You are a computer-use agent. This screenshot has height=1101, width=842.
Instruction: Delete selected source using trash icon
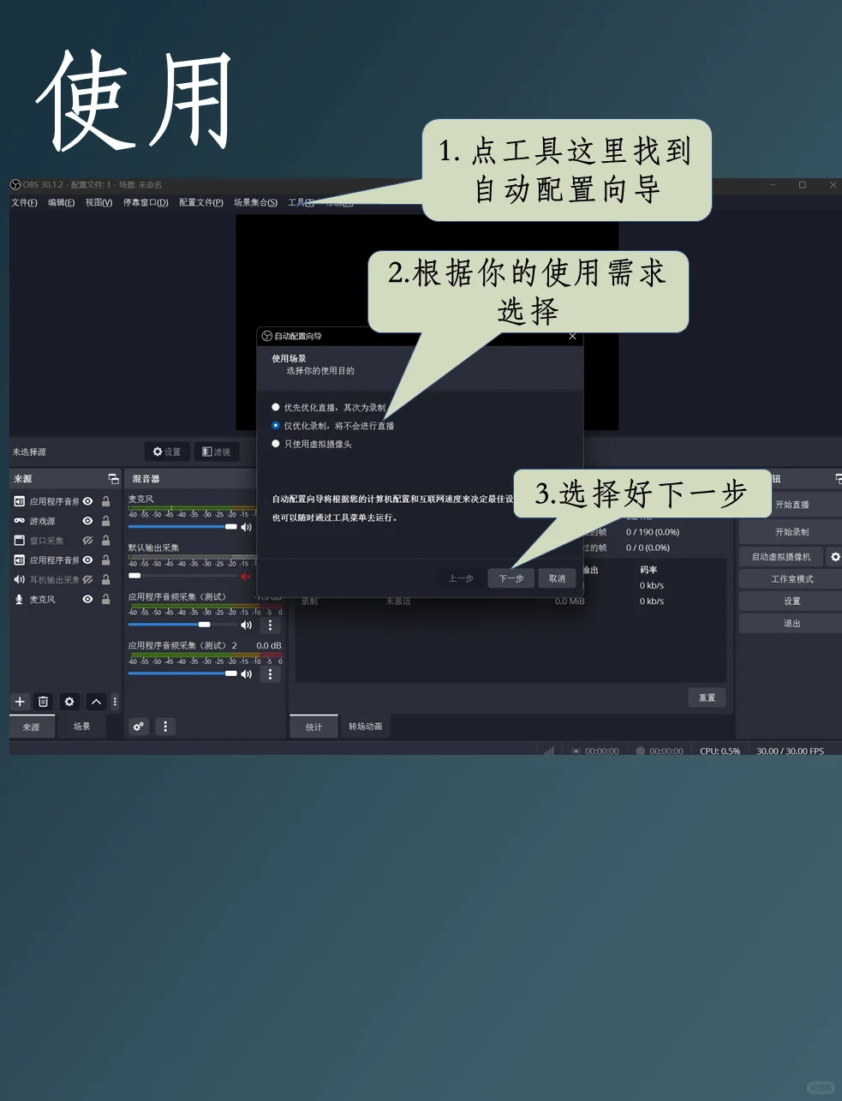[x=44, y=702]
